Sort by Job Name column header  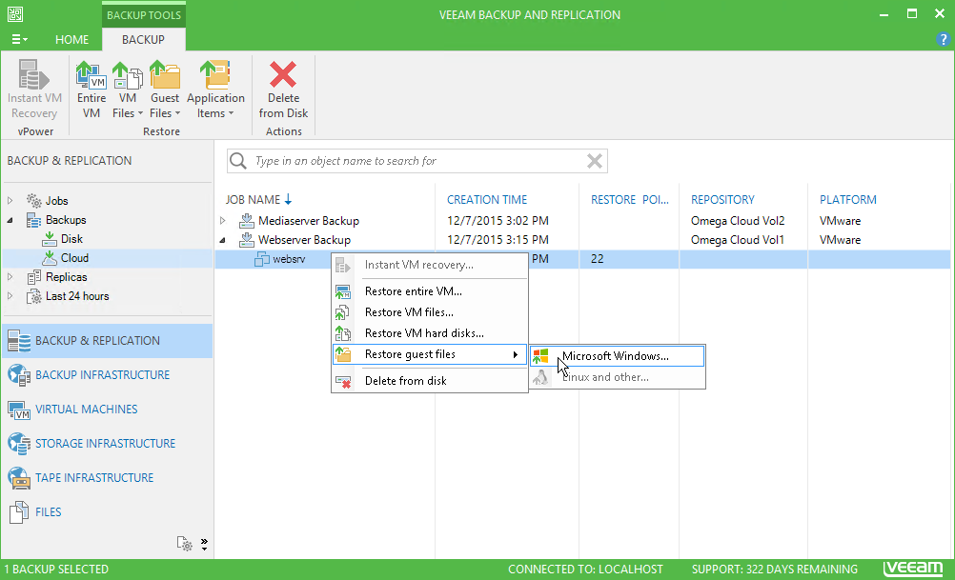253,200
